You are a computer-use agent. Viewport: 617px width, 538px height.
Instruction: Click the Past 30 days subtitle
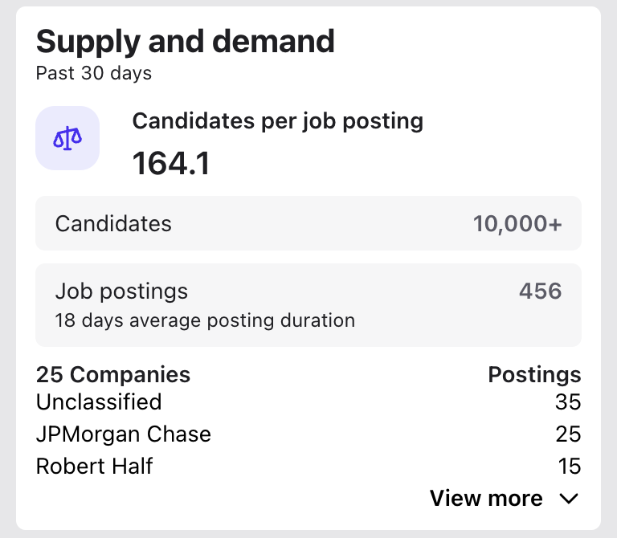(x=94, y=74)
